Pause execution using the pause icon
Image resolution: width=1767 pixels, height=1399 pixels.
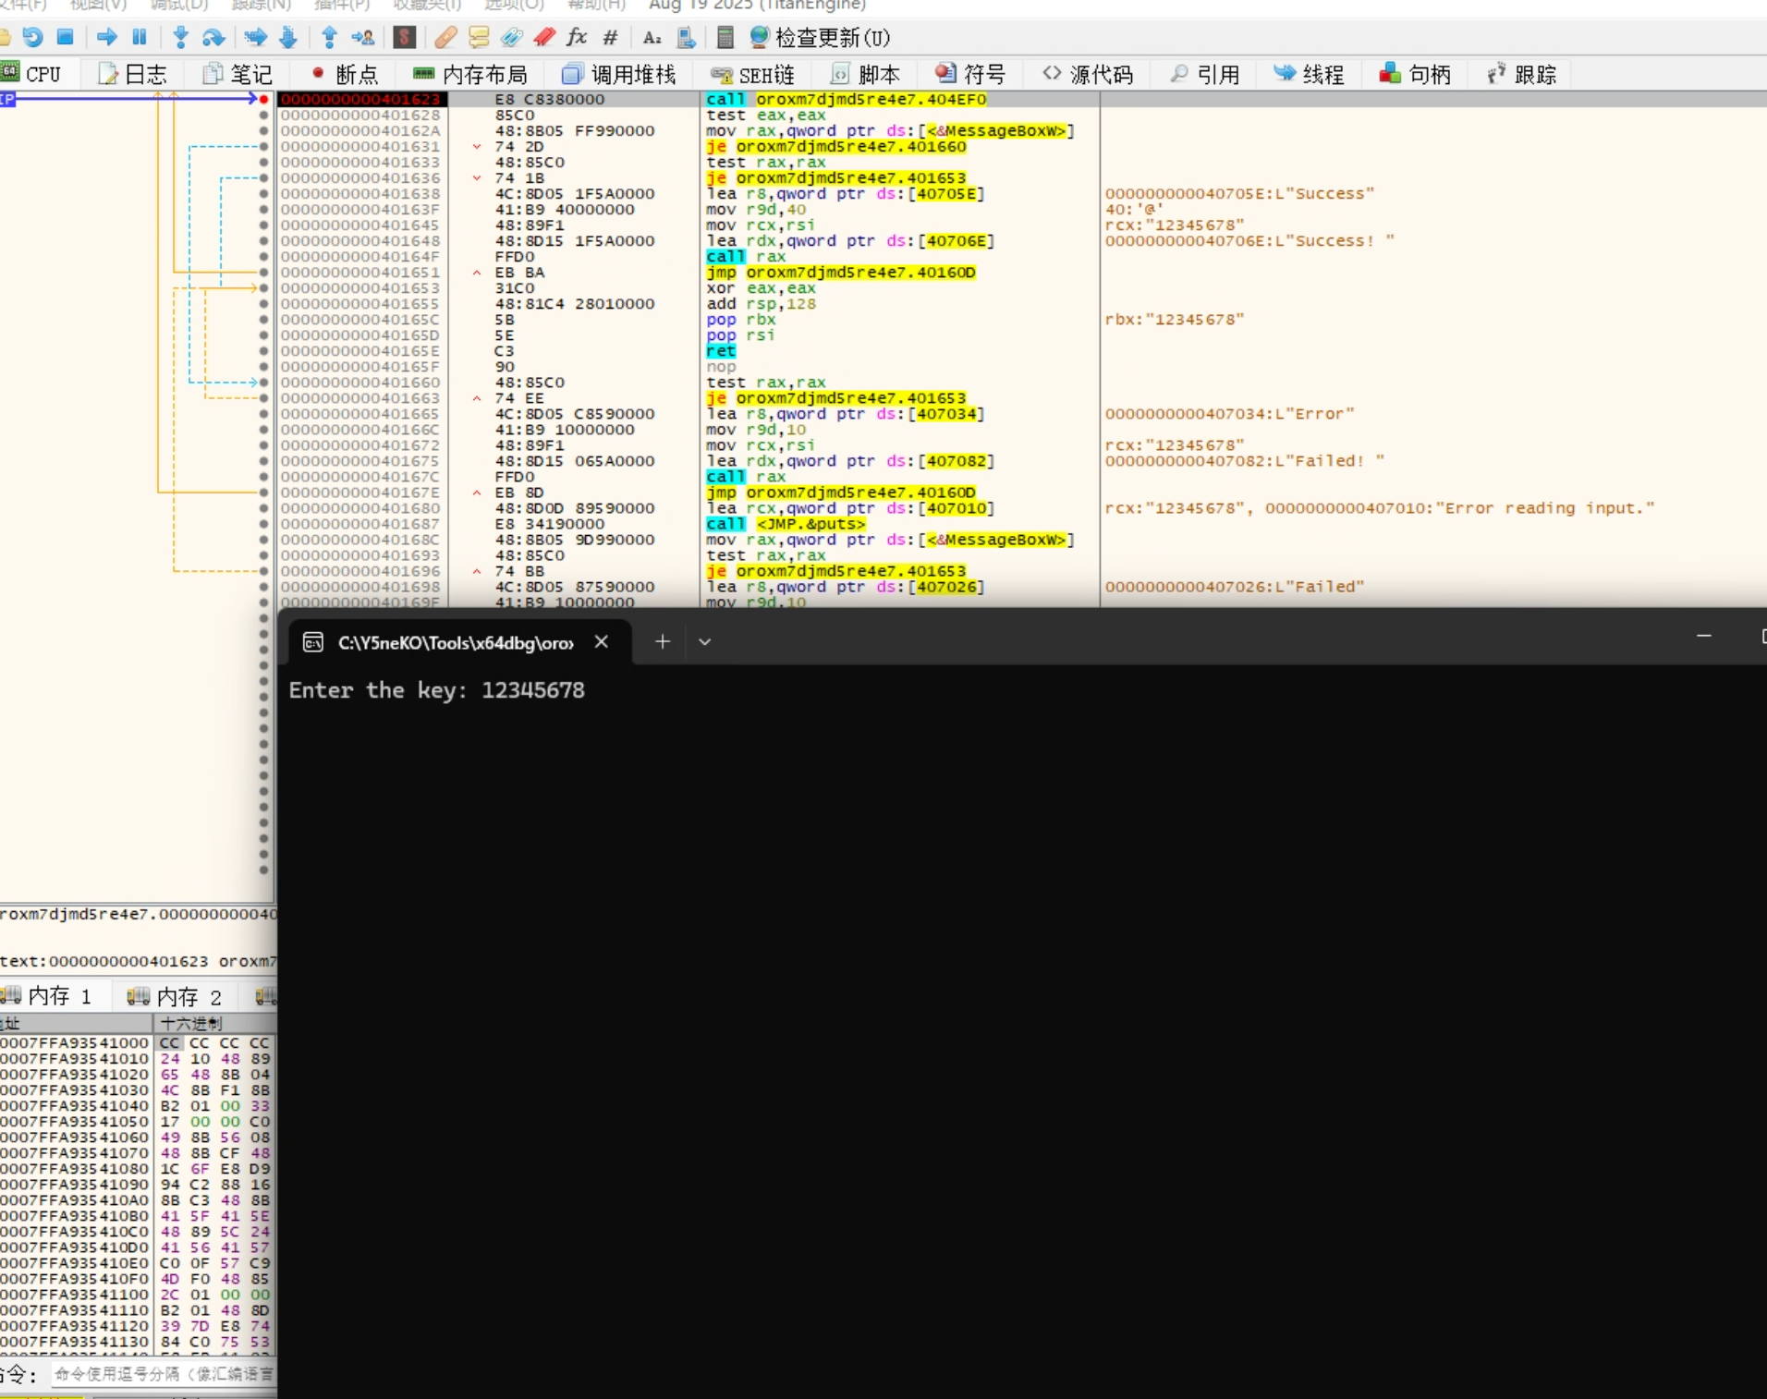(140, 37)
